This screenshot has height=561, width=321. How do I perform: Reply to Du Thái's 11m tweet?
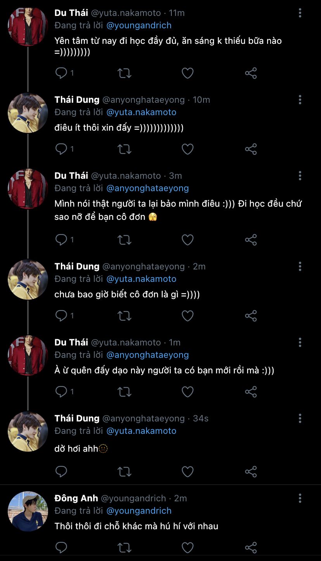pyautogui.click(x=61, y=73)
